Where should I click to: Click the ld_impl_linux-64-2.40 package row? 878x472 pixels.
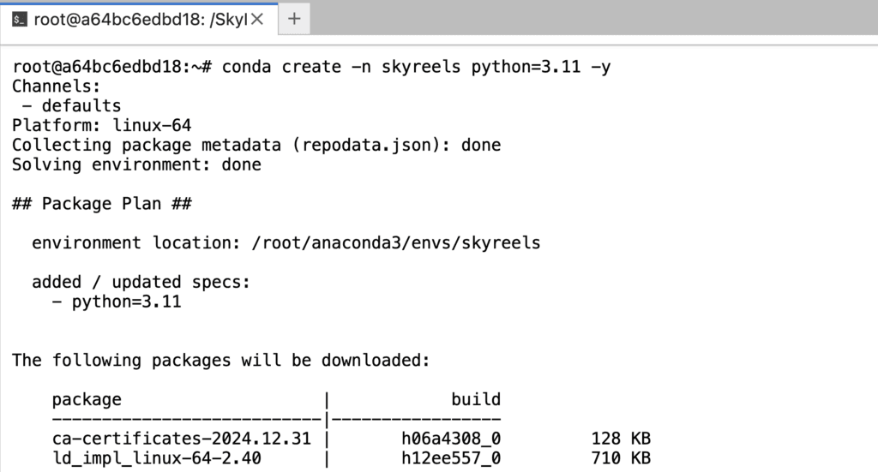[x=351, y=458]
